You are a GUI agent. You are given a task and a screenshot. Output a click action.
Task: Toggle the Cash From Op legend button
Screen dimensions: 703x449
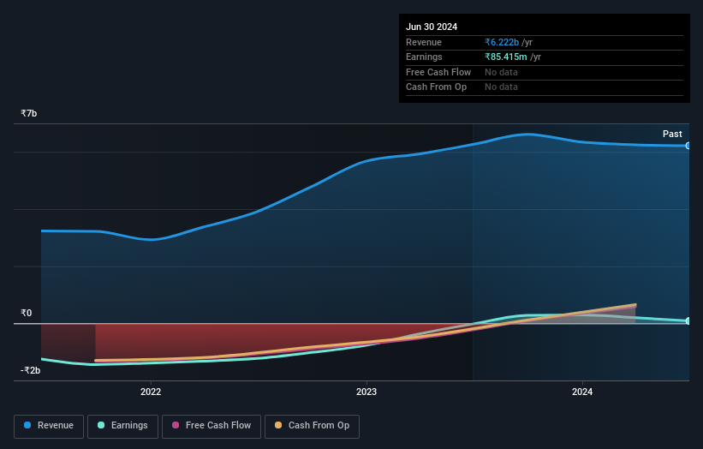coord(312,426)
